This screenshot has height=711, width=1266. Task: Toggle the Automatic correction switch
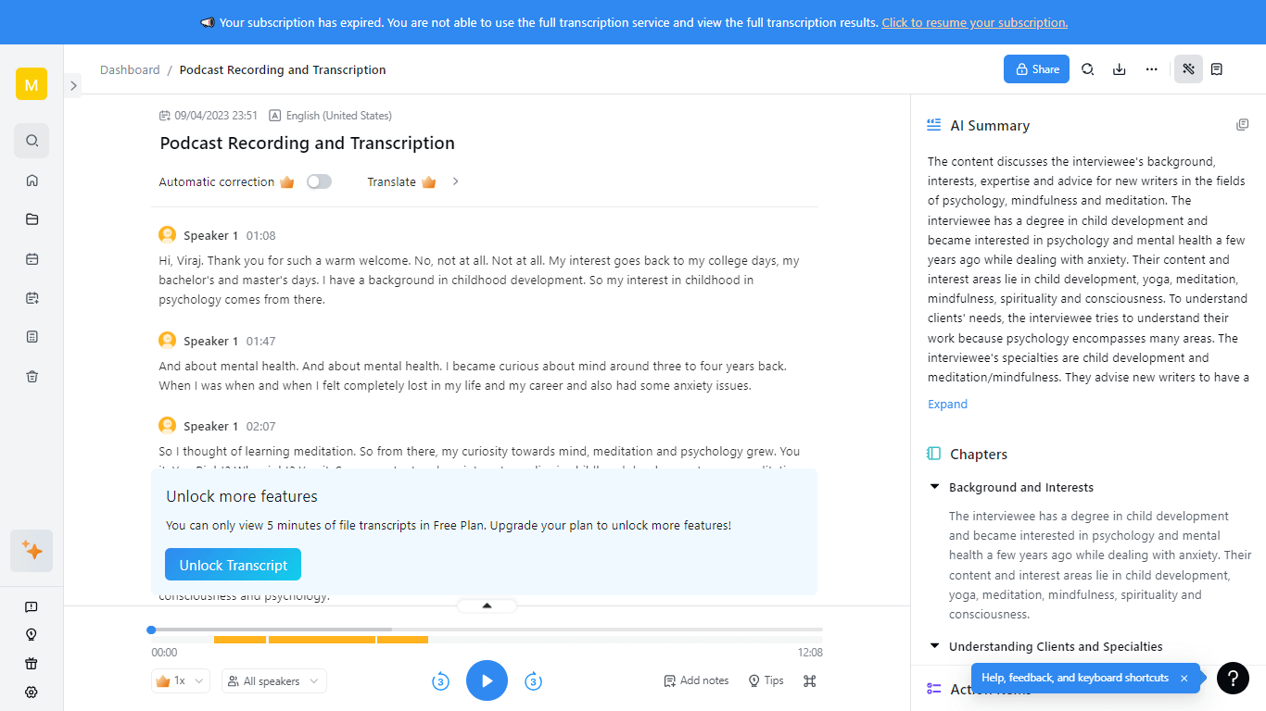pos(319,181)
